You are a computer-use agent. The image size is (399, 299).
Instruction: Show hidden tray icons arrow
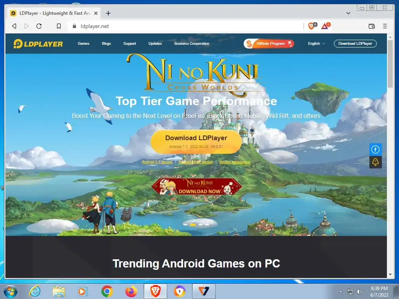tap(341, 292)
